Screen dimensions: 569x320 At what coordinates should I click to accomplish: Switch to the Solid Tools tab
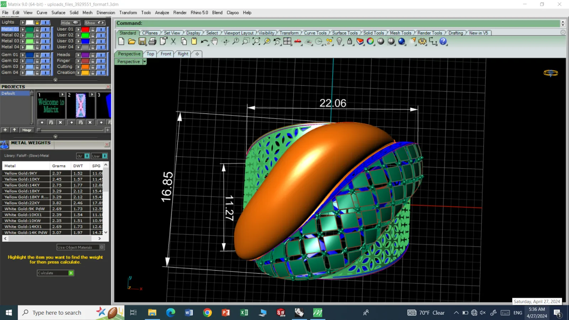click(373, 33)
